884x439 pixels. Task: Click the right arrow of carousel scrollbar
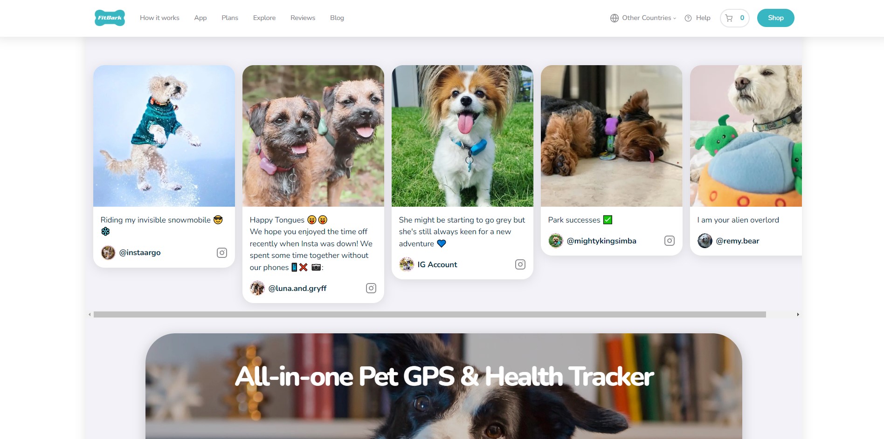(x=798, y=315)
